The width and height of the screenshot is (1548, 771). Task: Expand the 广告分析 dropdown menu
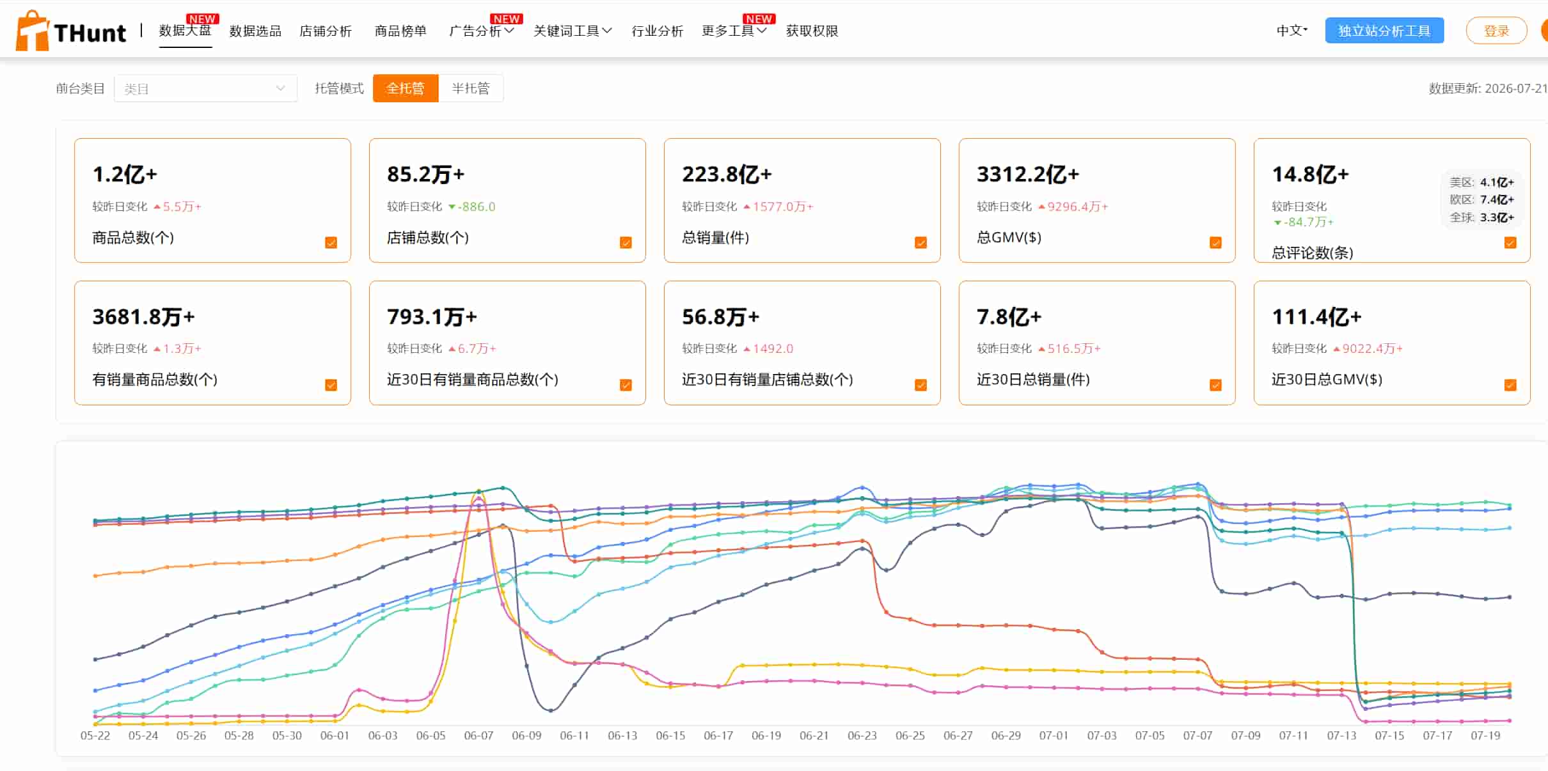click(x=482, y=31)
